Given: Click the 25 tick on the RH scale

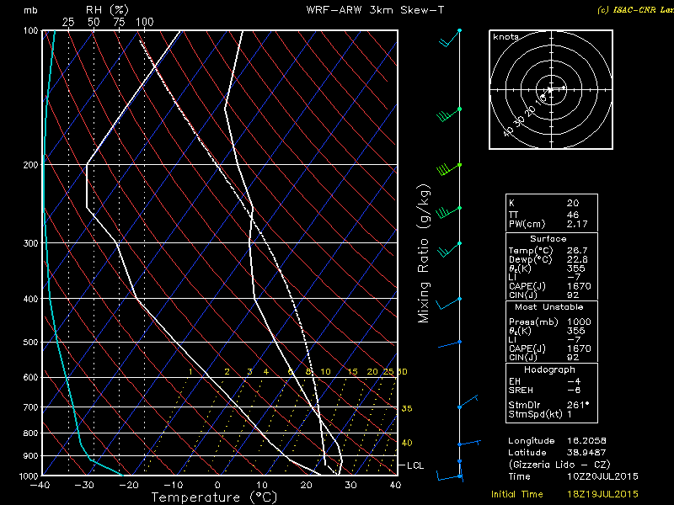Looking at the screenshot, I should tap(68, 22).
